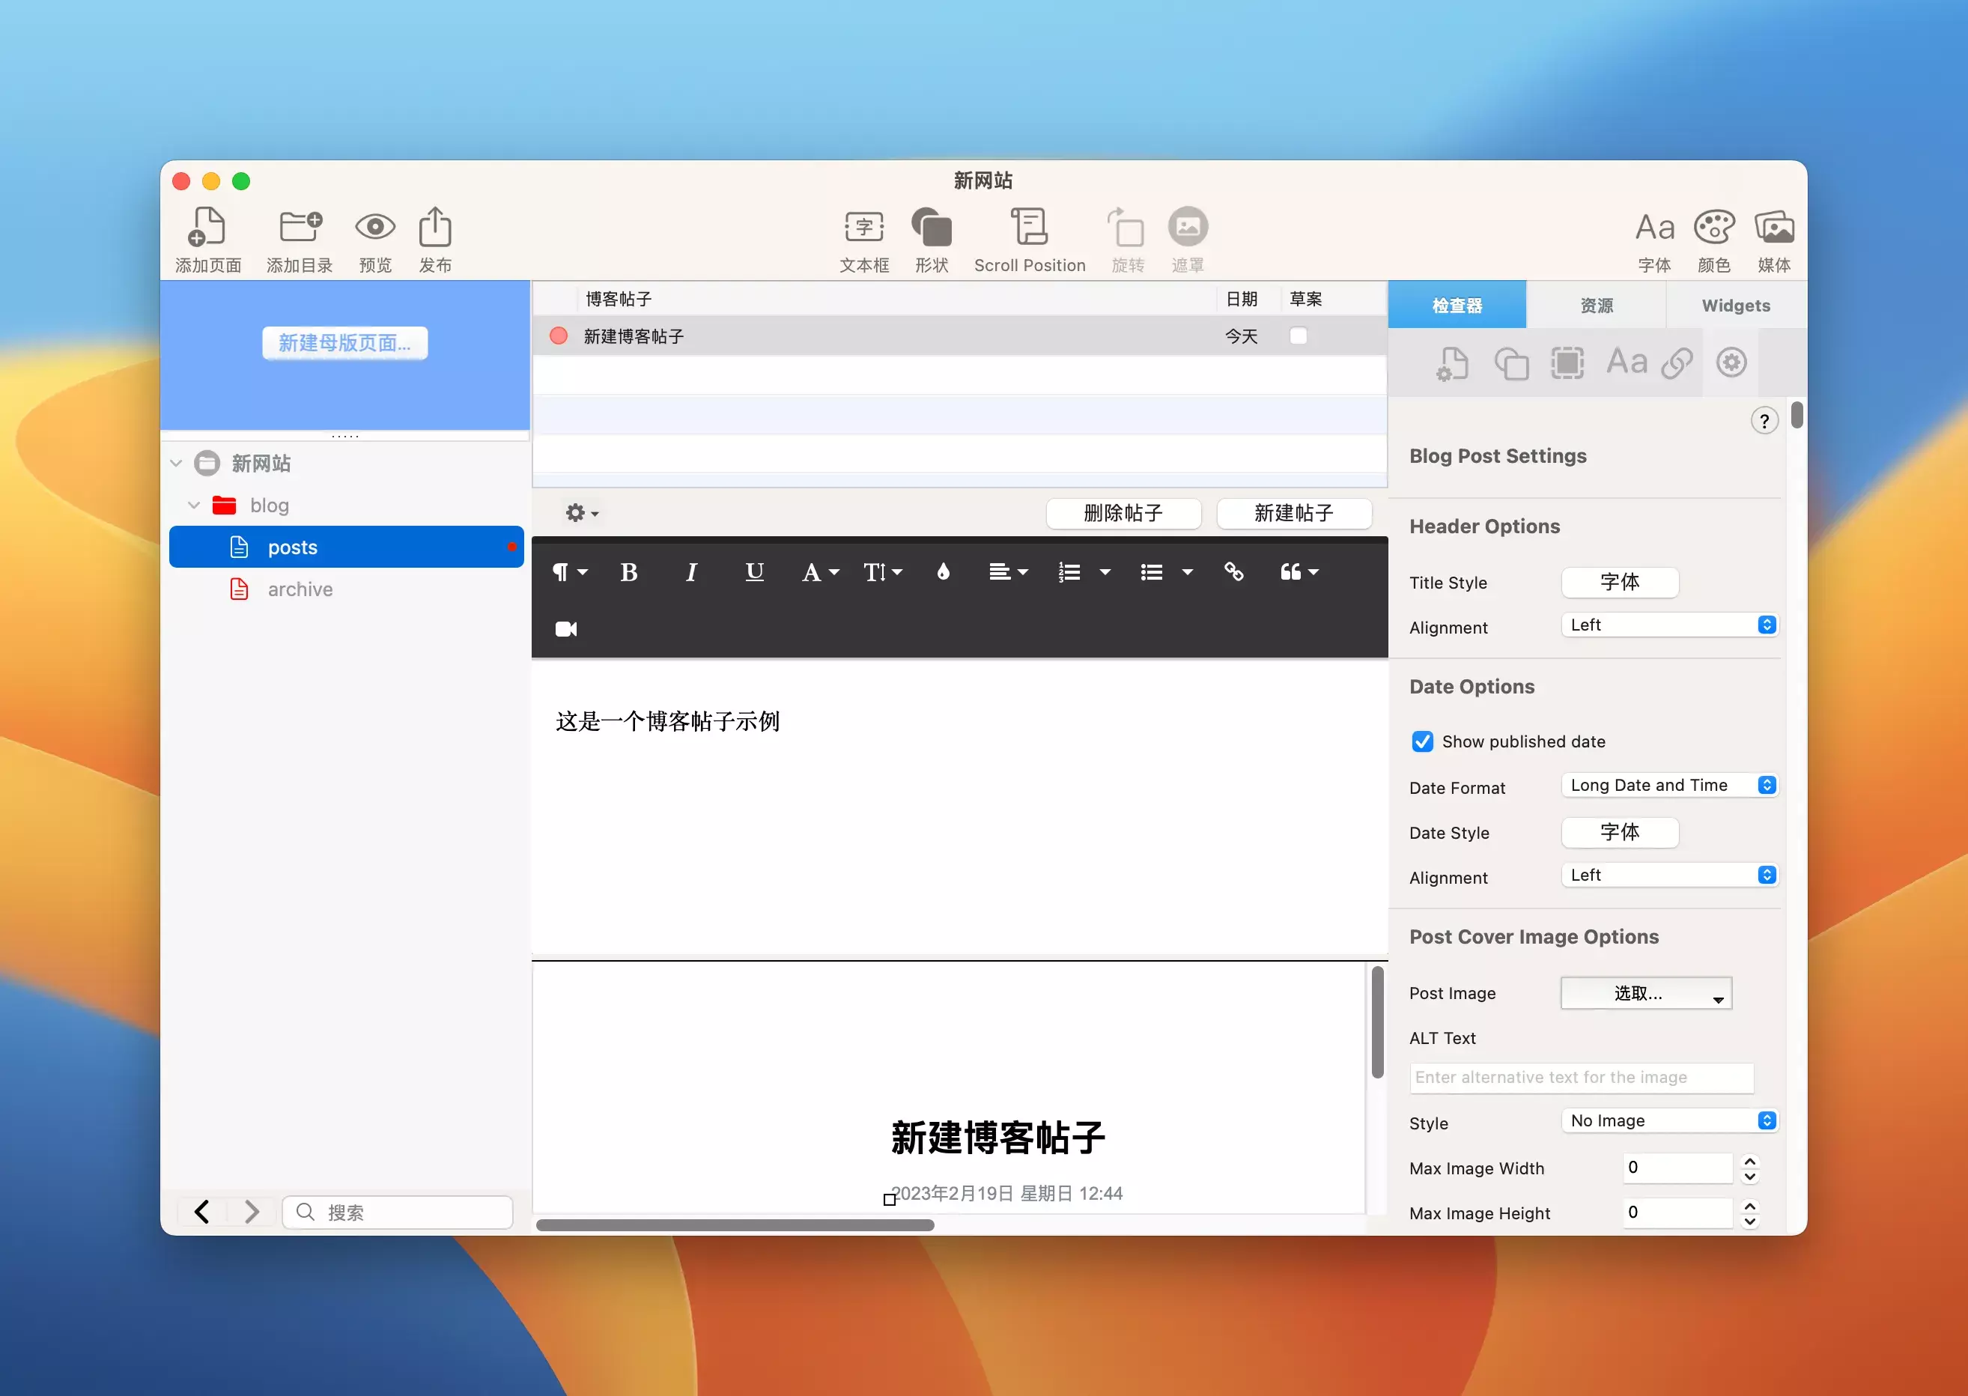Click the 删除帖子 button
The height and width of the screenshot is (1396, 1968).
pyautogui.click(x=1123, y=513)
